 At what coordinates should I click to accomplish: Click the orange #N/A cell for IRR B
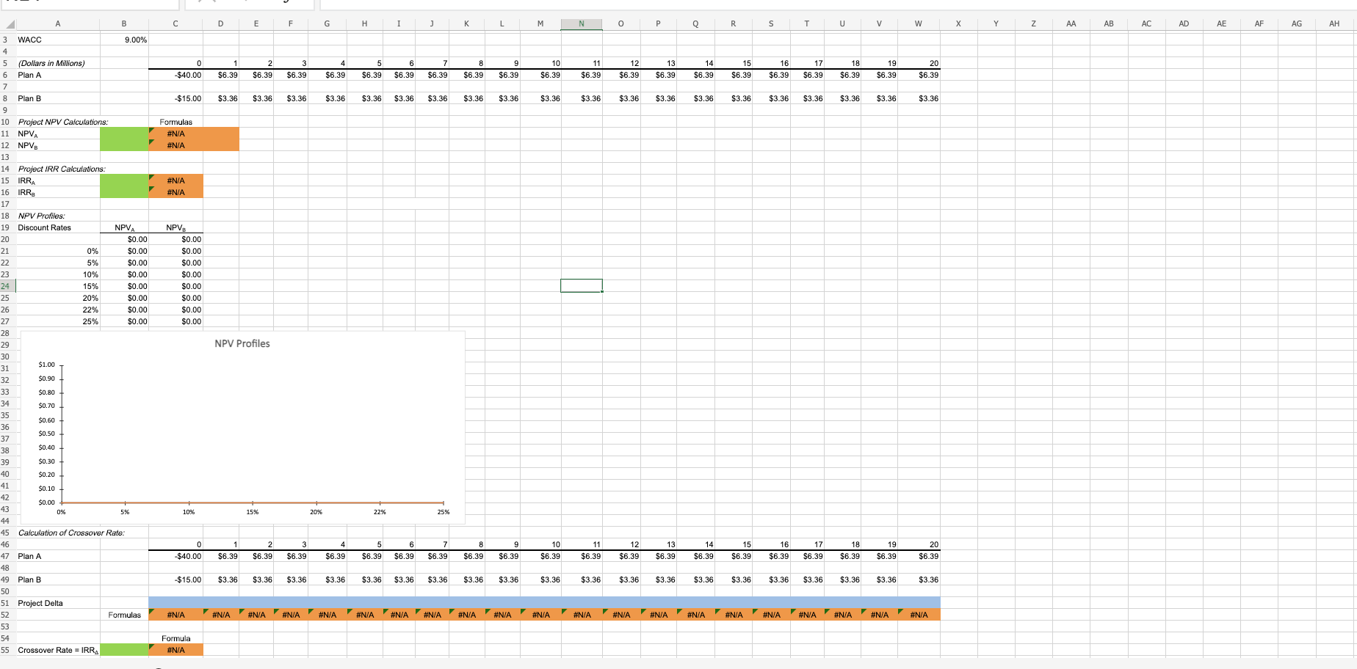(175, 192)
